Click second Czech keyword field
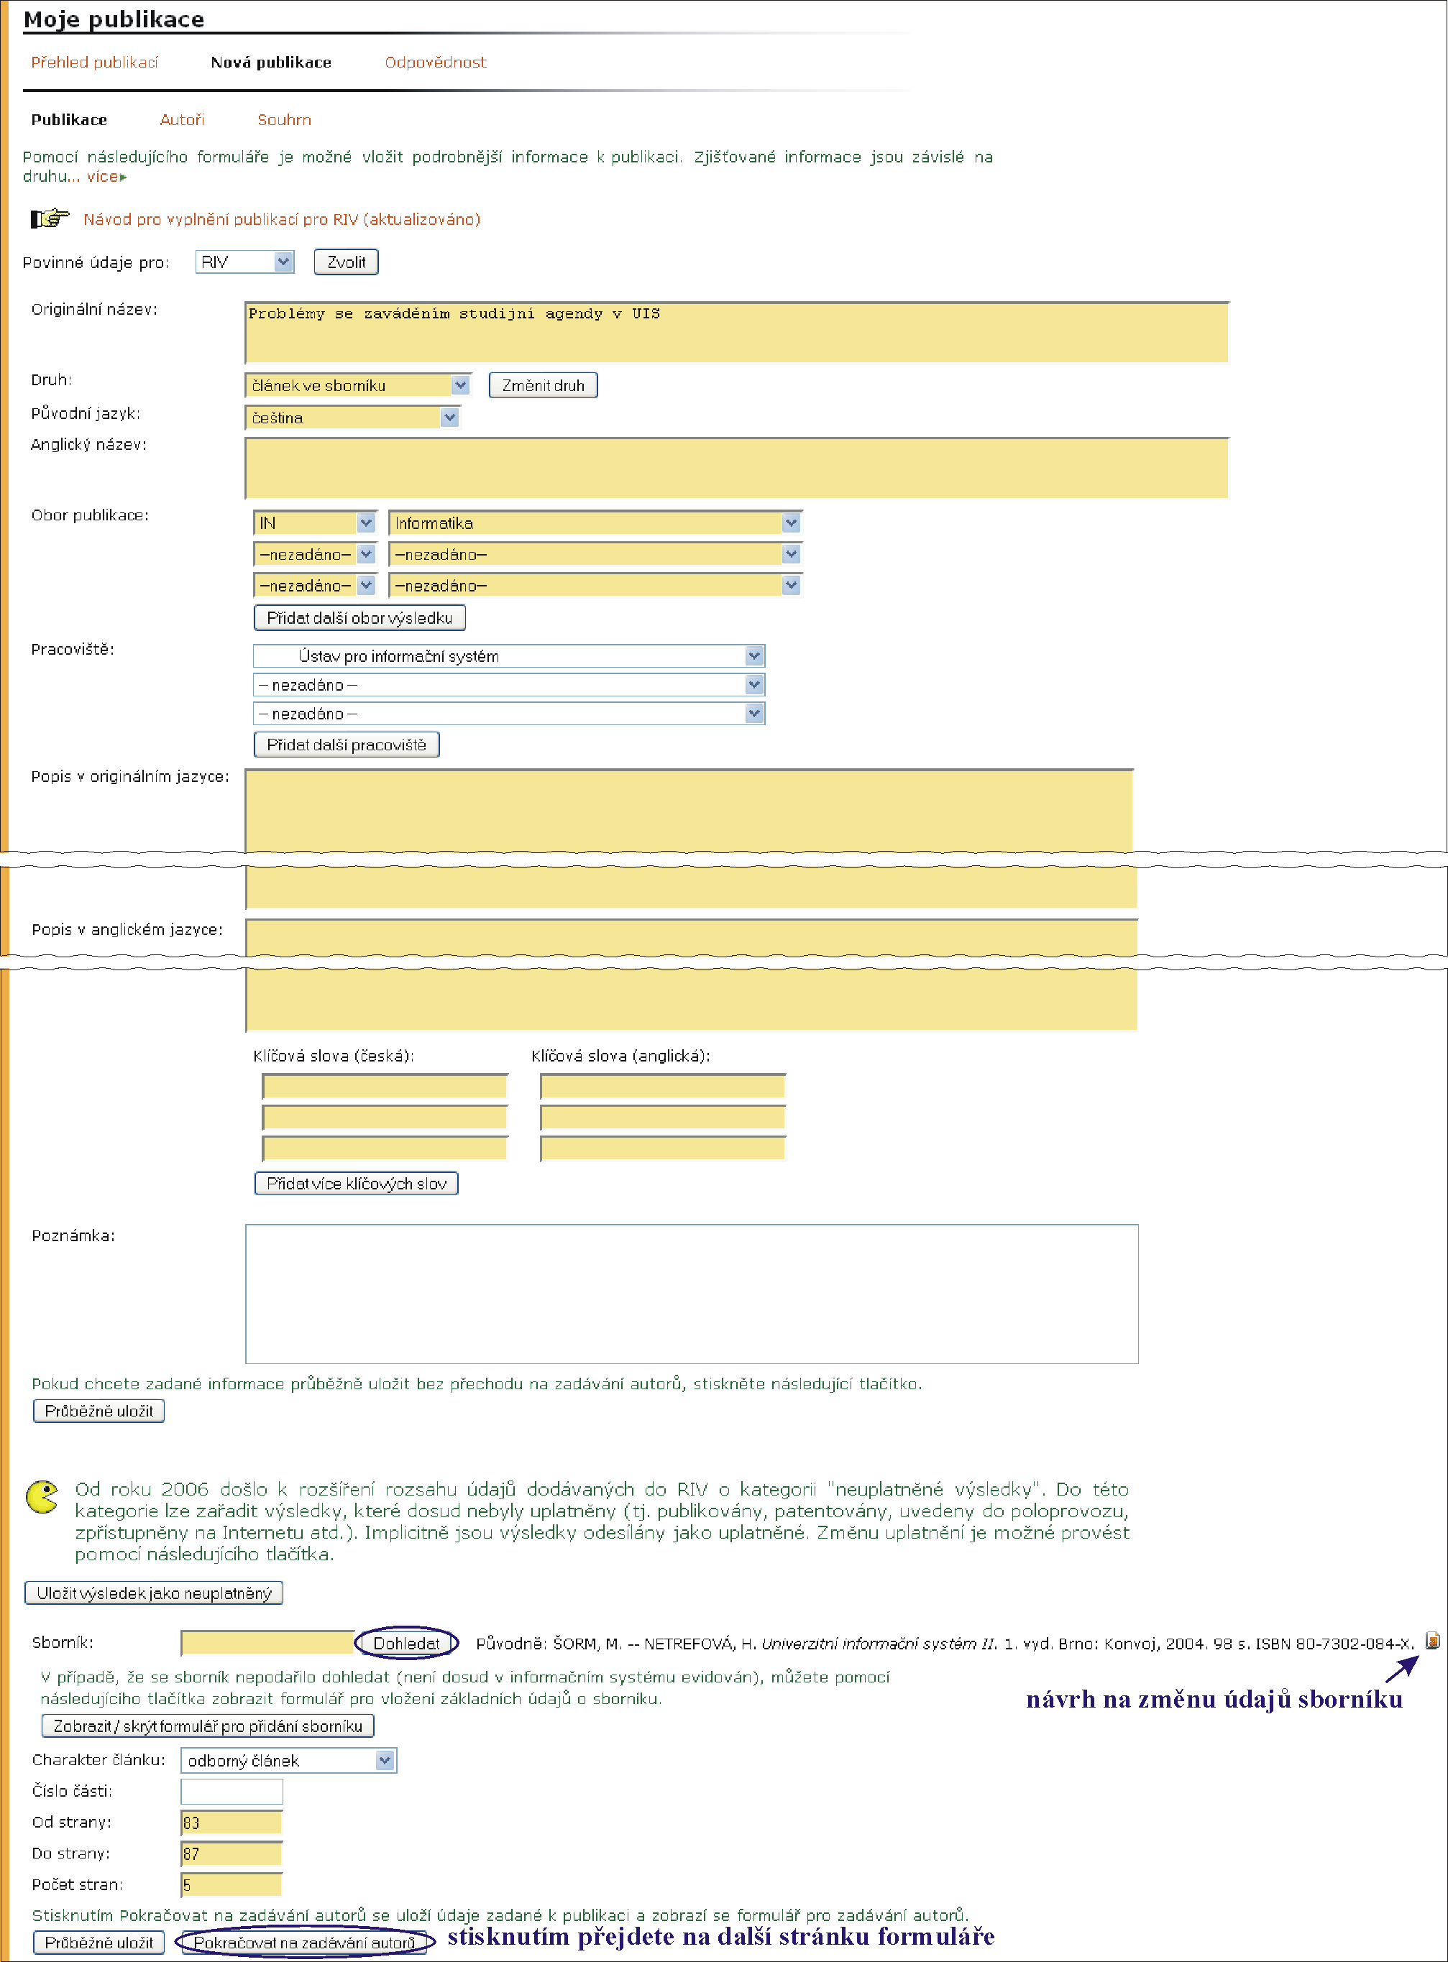This screenshot has height=1962, width=1448. [385, 1118]
